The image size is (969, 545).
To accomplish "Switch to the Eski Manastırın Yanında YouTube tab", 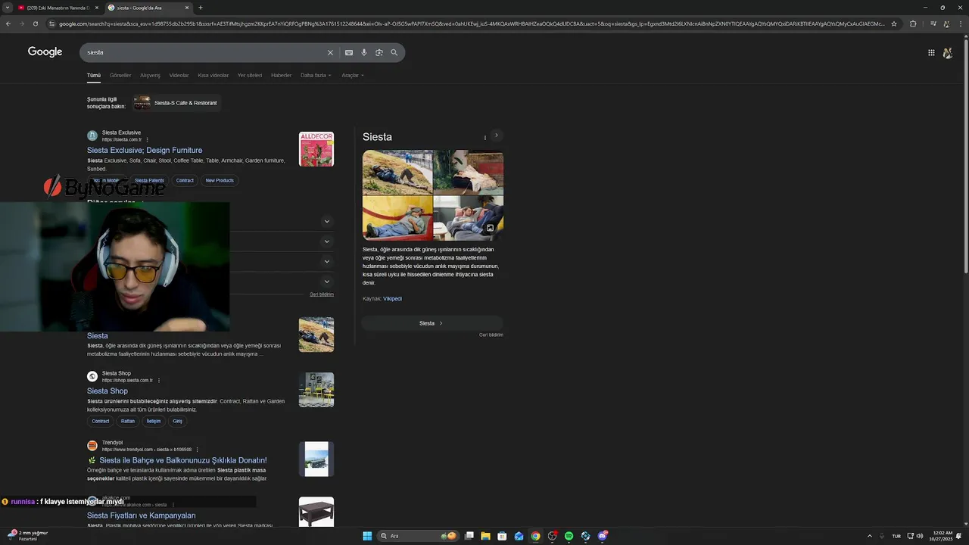I will 58,8.
